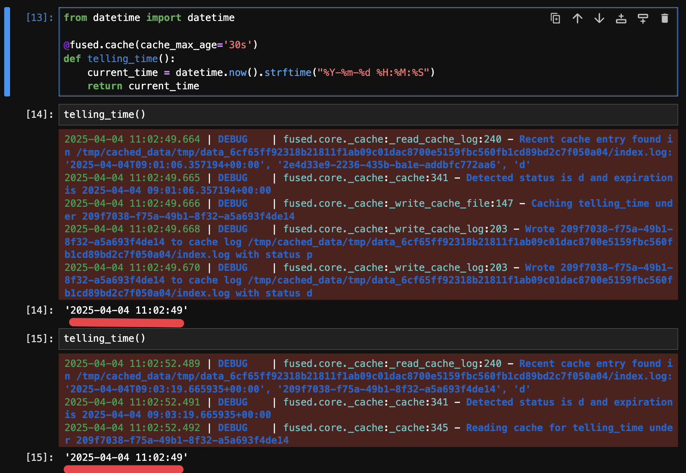Move cell up with arrow icon
Viewport: 686px width, 473px height.
[x=577, y=18]
